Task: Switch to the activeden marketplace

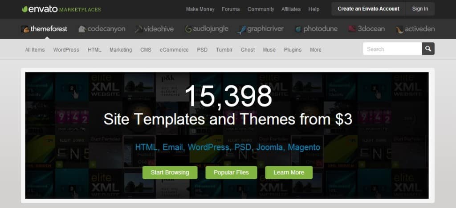Action: [415, 29]
